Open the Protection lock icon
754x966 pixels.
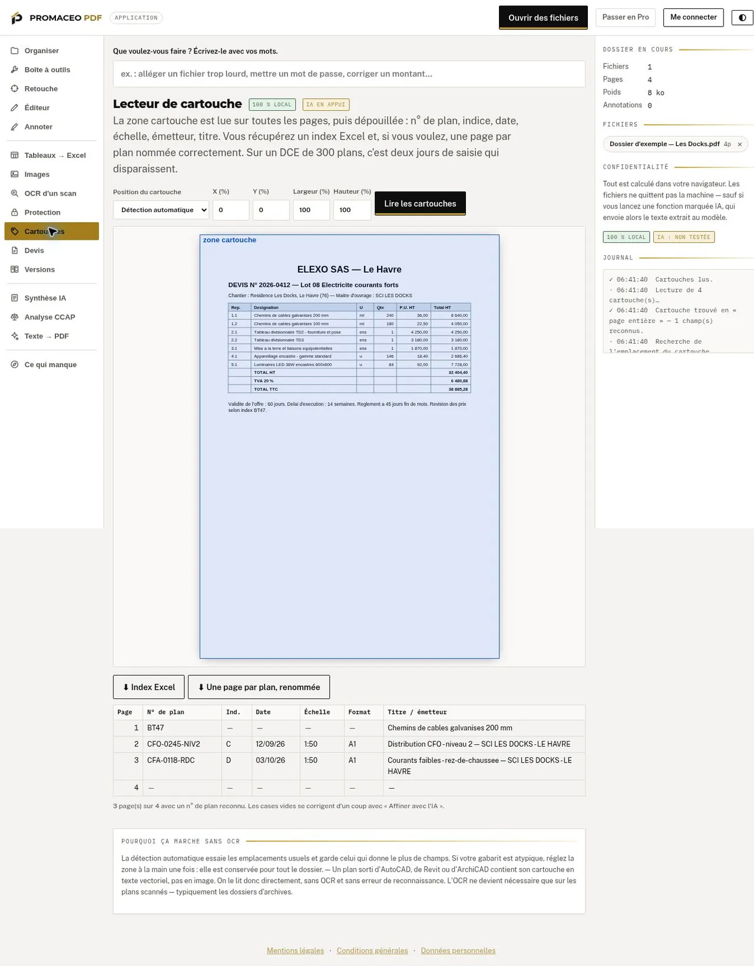click(15, 212)
